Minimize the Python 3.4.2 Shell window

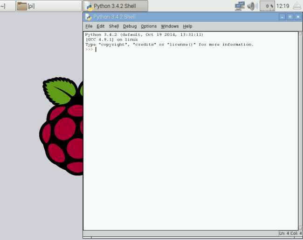coord(282,17)
